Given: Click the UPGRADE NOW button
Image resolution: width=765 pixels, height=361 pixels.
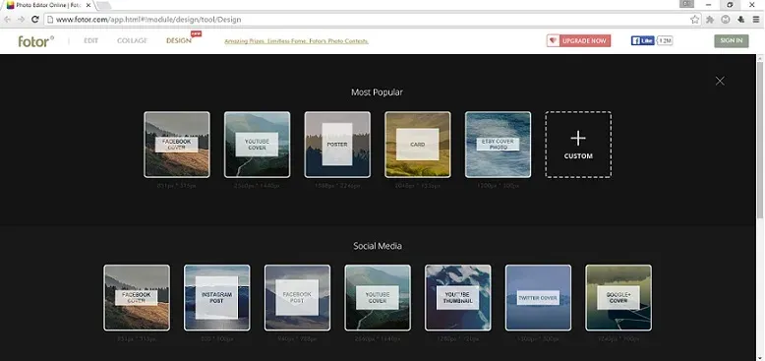Looking at the screenshot, I should (x=578, y=41).
